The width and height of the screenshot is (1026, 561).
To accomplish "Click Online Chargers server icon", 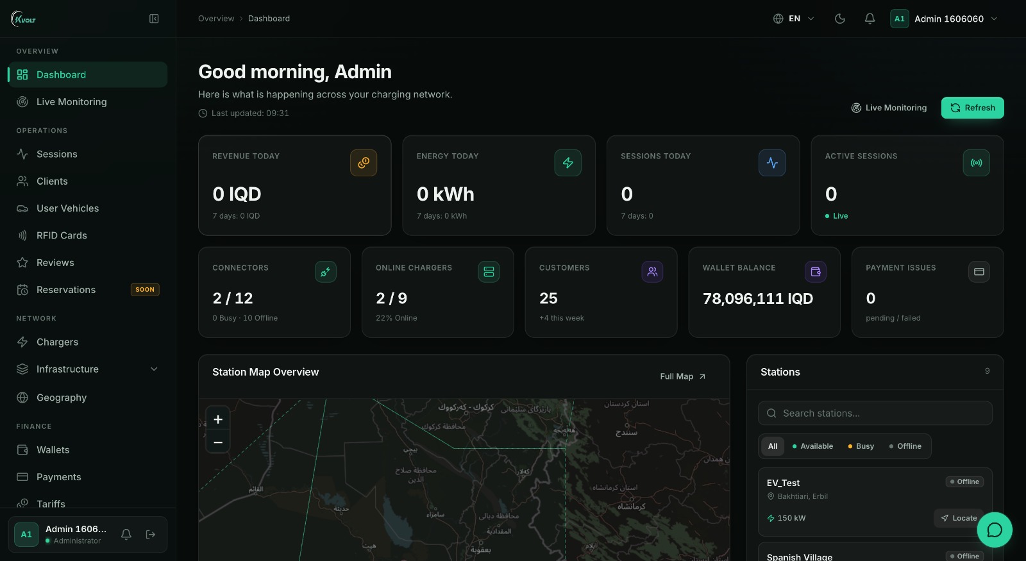I will tap(489, 272).
